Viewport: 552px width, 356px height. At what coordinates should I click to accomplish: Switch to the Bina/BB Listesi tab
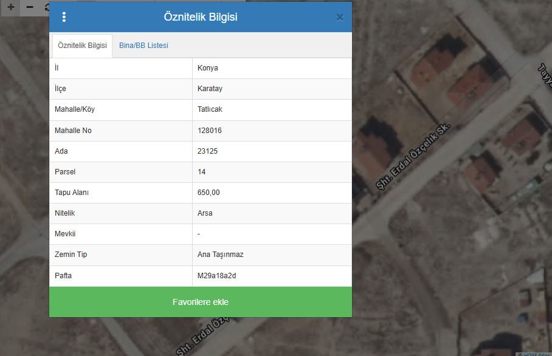pos(143,46)
